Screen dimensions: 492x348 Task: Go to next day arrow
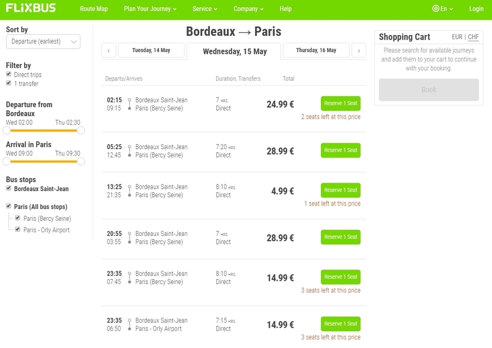coord(359,51)
